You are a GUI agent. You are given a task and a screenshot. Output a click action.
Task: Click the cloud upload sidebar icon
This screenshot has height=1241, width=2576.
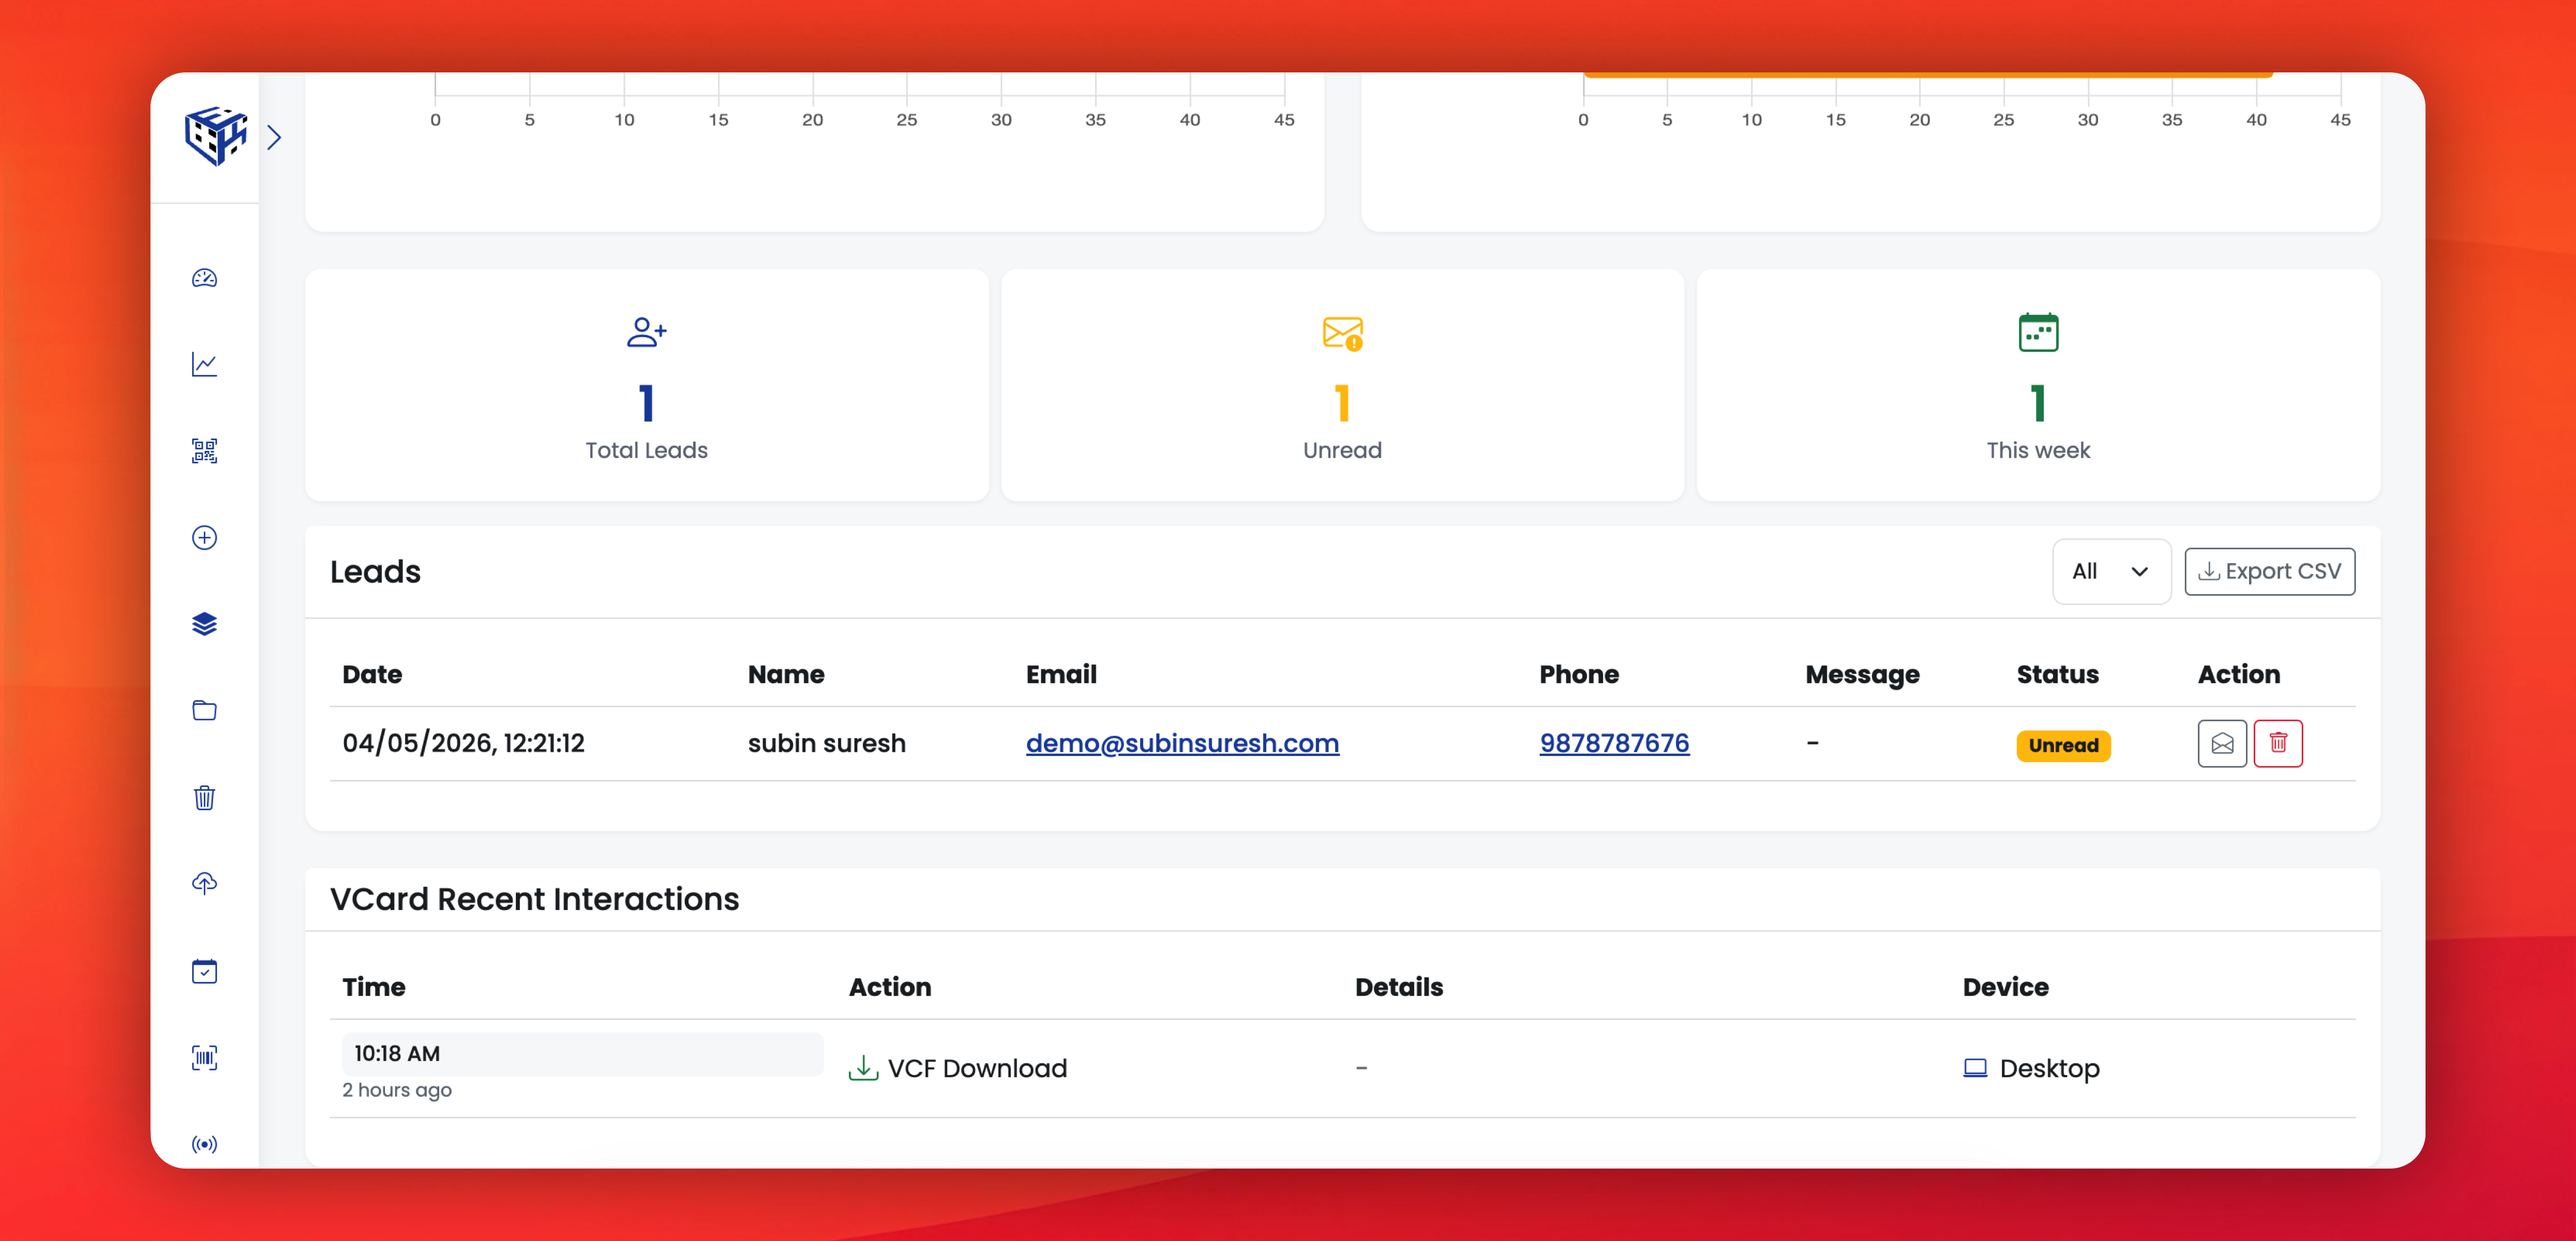[204, 884]
